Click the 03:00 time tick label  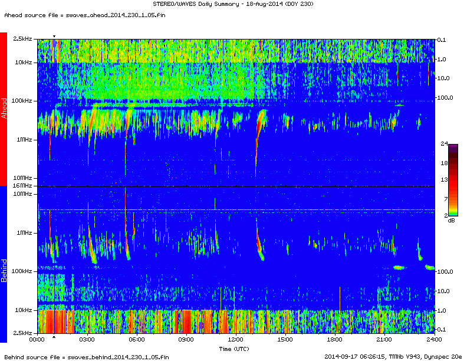87,340
